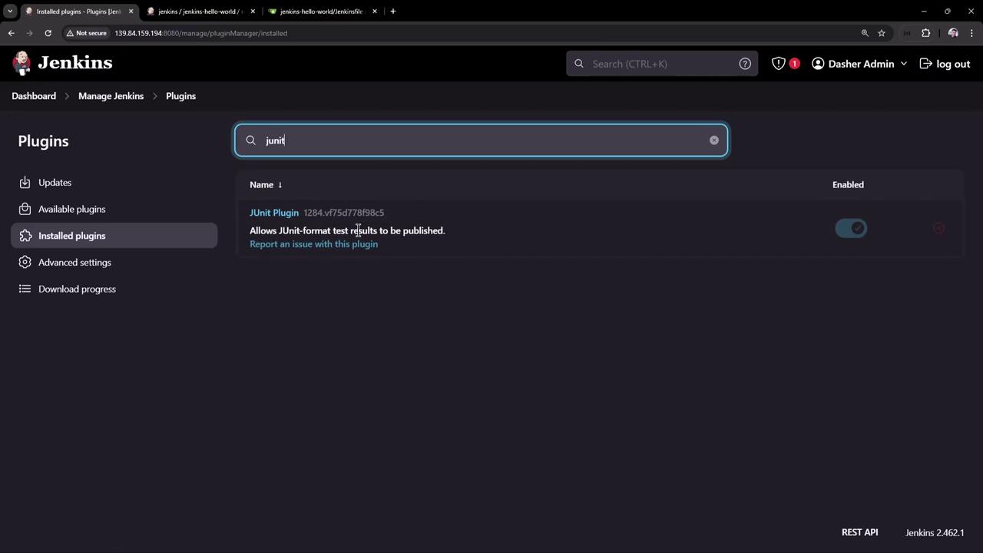Image resolution: width=983 pixels, height=553 pixels.
Task: Select Installed plugins in sidebar
Action: pos(114,236)
